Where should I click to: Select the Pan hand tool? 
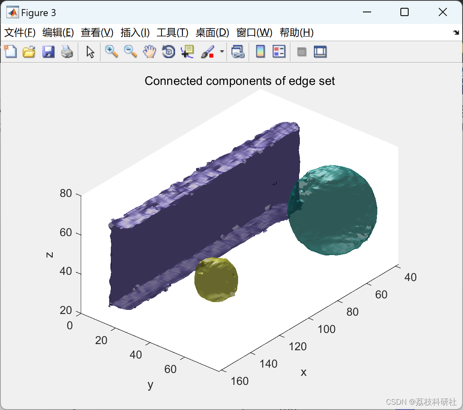150,52
